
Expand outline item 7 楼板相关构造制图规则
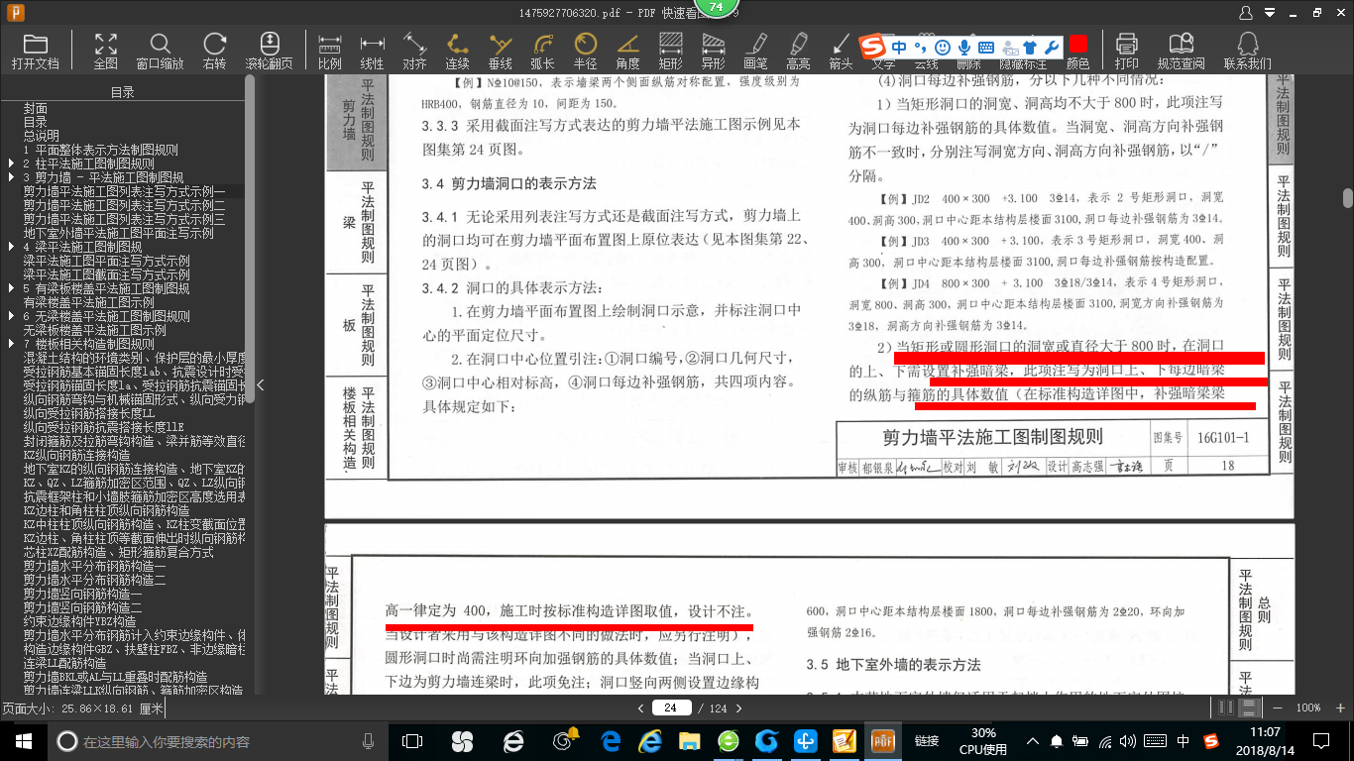tap(11, 344)
